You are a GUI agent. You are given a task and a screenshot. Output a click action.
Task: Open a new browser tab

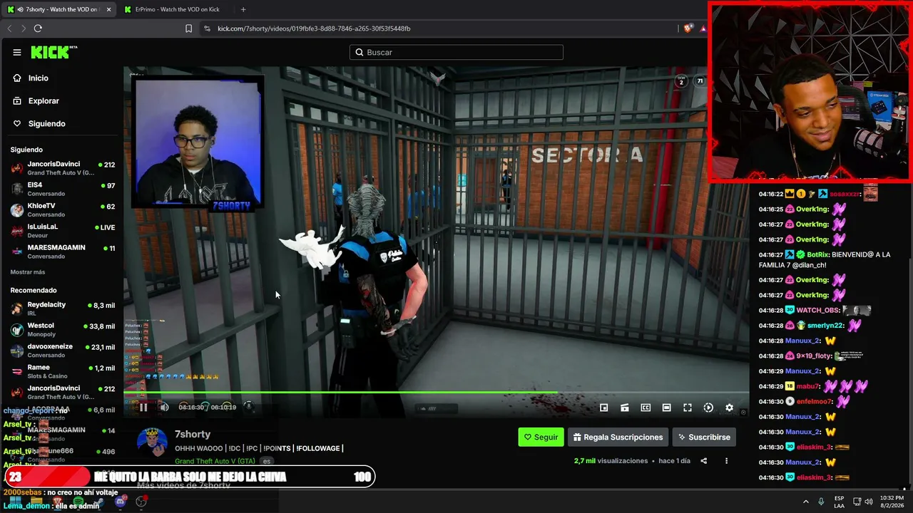pyautogui.click(x=243, y=9)
